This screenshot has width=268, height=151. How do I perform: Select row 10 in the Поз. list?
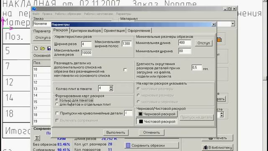[42, 69]
